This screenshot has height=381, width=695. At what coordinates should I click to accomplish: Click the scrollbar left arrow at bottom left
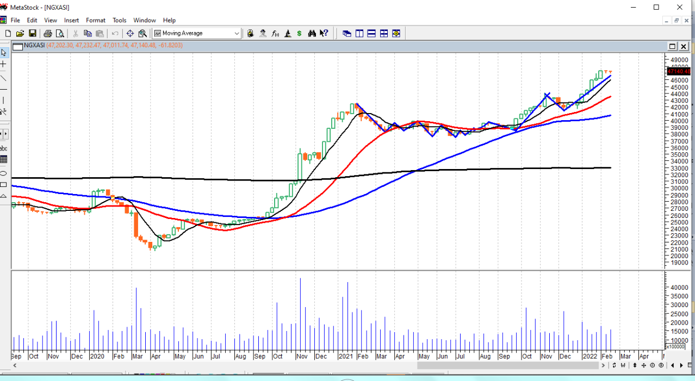coord(15,365)
